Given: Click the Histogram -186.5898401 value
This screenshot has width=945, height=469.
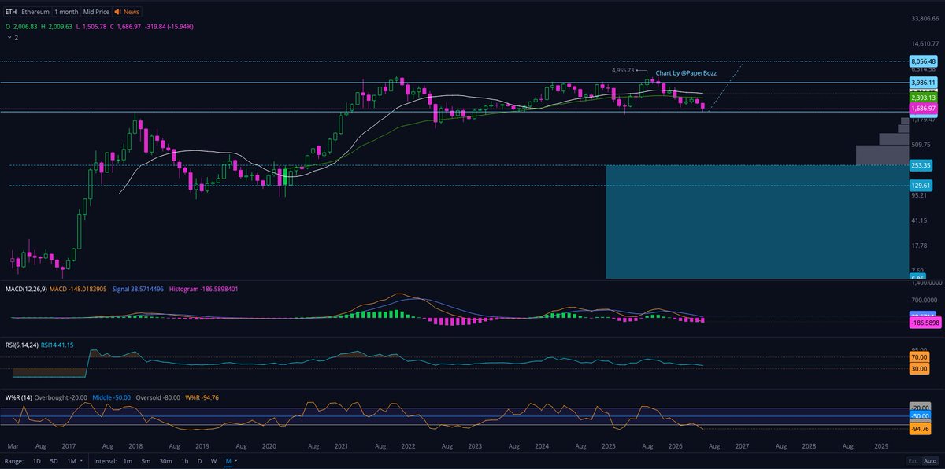Looking at the screenshot, I should 206,289.
